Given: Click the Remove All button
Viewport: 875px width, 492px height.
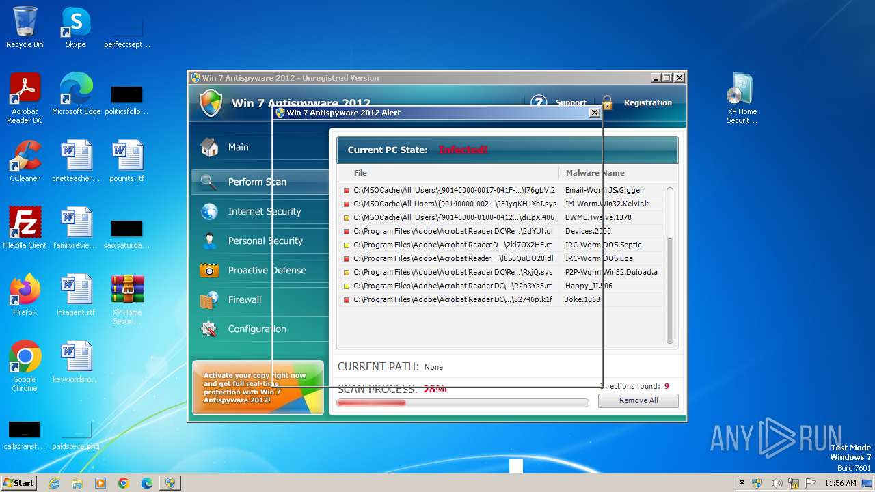Looking at the screenshot, I should [x=638, y=400].
